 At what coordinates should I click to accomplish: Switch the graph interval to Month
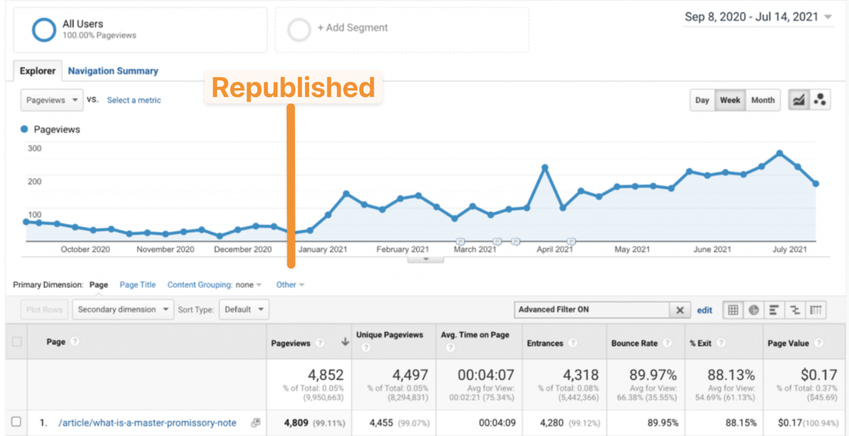(x=762, y=100)
